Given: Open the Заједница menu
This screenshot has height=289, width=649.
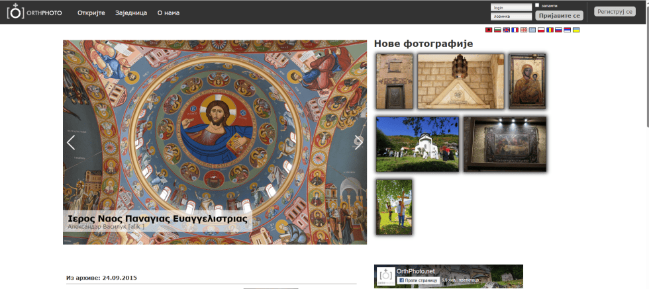Looking at the screenshot, I should [x=131, y=13].
